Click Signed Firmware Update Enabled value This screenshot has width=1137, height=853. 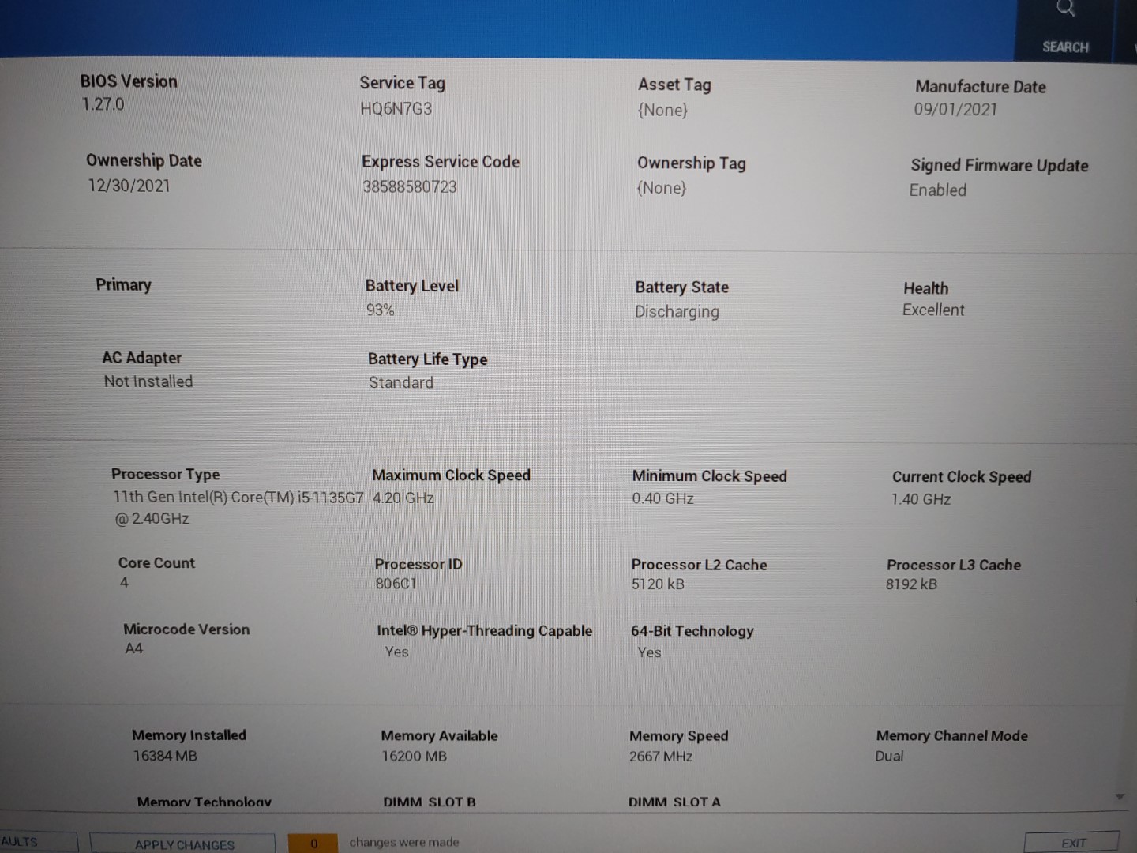point(938,190)
